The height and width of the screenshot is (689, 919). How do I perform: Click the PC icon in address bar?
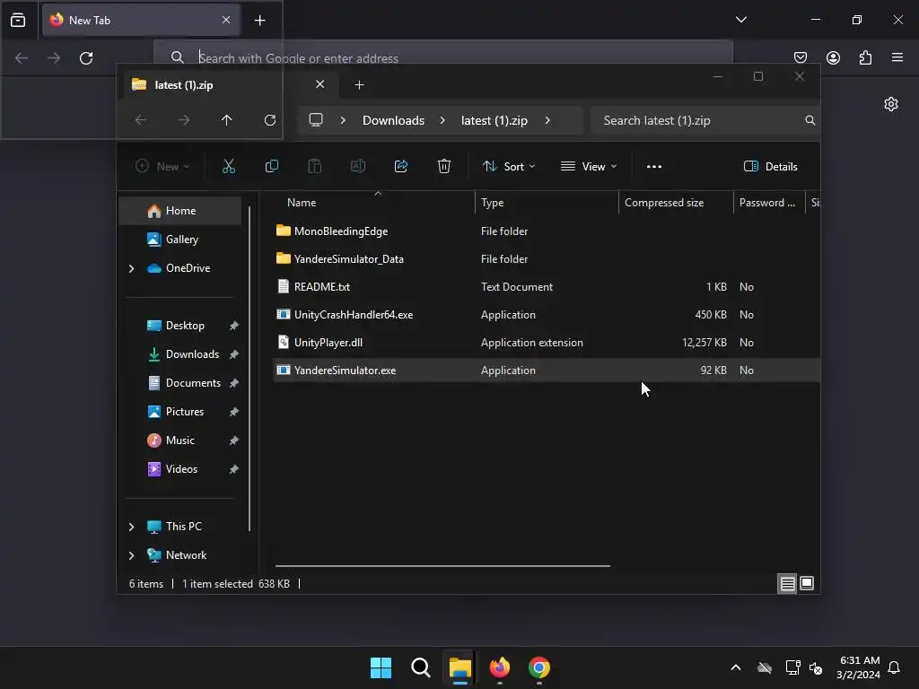coord(316,120)
